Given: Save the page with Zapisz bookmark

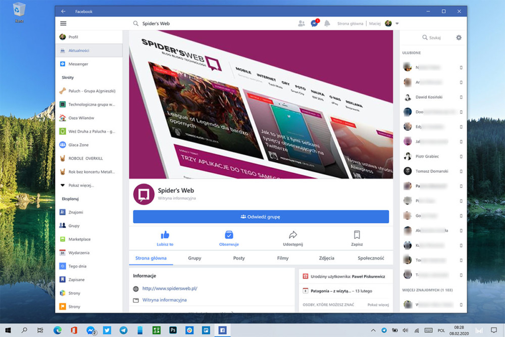Looking at the screenshot, I should 357,238.
